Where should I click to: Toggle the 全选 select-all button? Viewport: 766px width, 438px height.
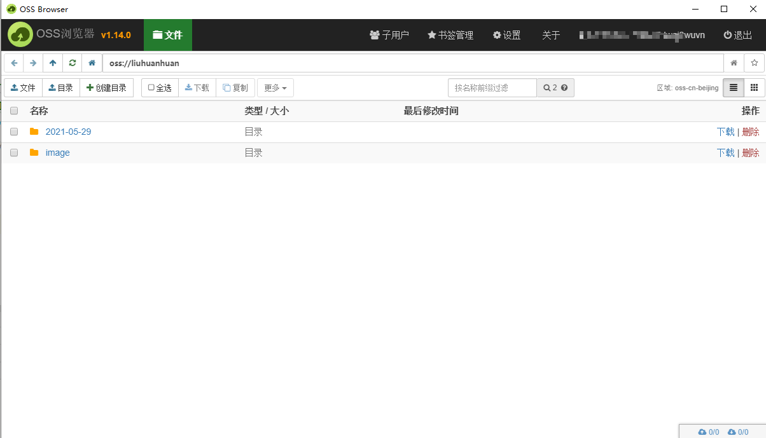tap(160, 88)
